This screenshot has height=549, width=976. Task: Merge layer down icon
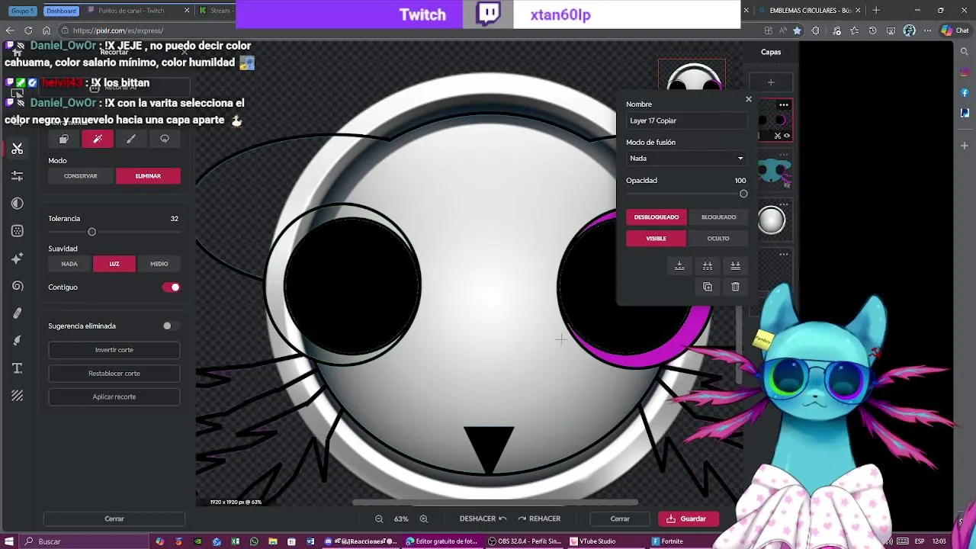tap(679, 265)
